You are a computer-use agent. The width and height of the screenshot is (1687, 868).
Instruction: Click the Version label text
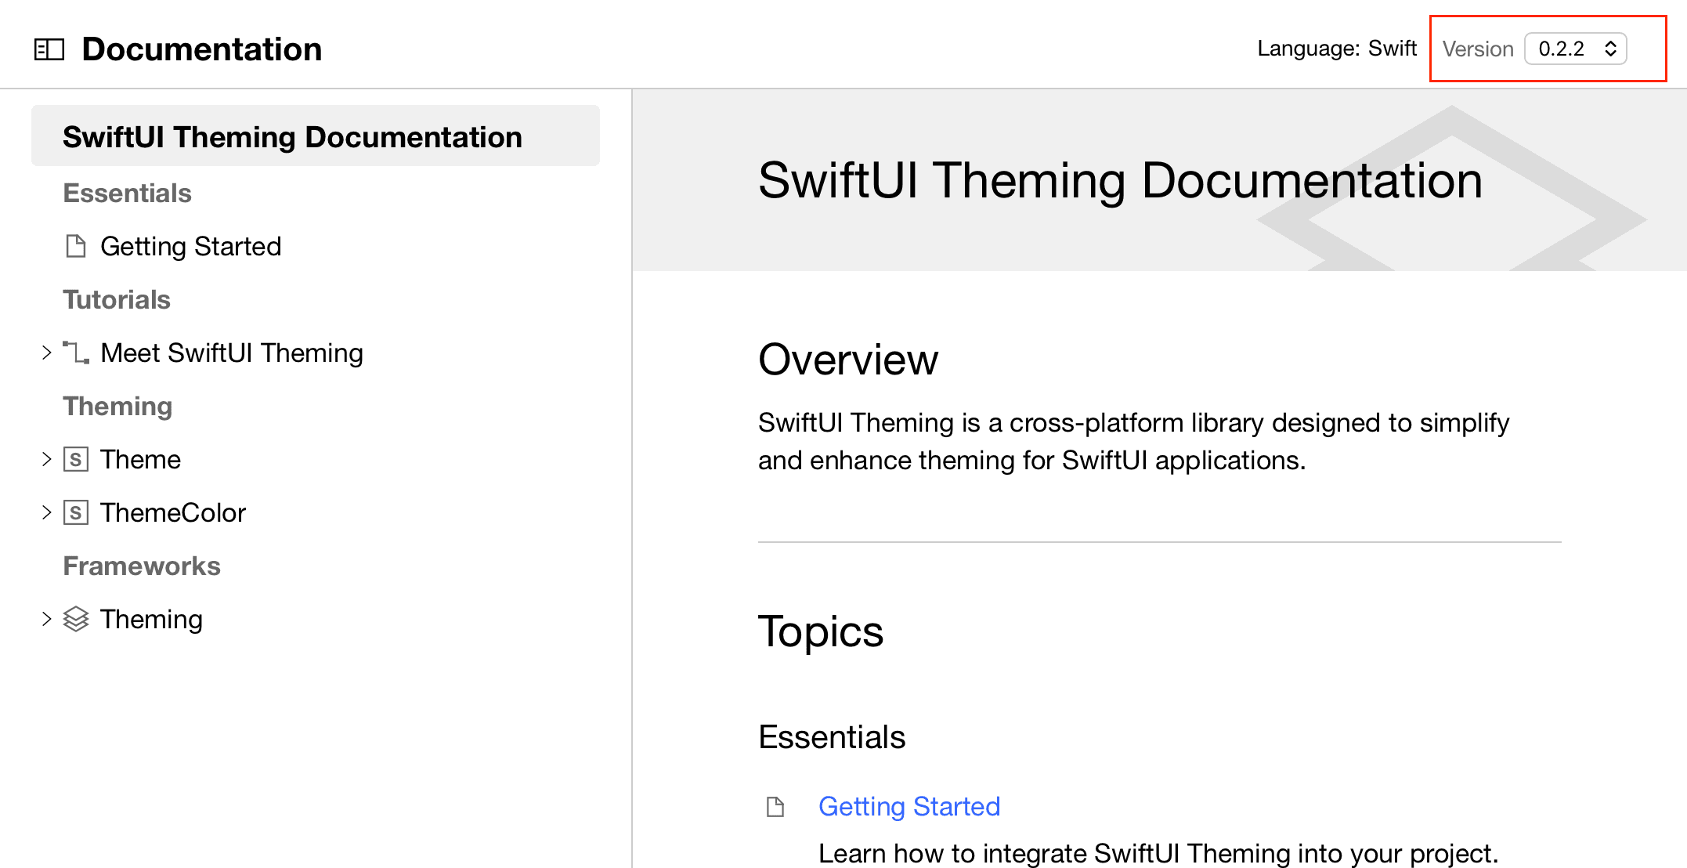click(1478, 49)
